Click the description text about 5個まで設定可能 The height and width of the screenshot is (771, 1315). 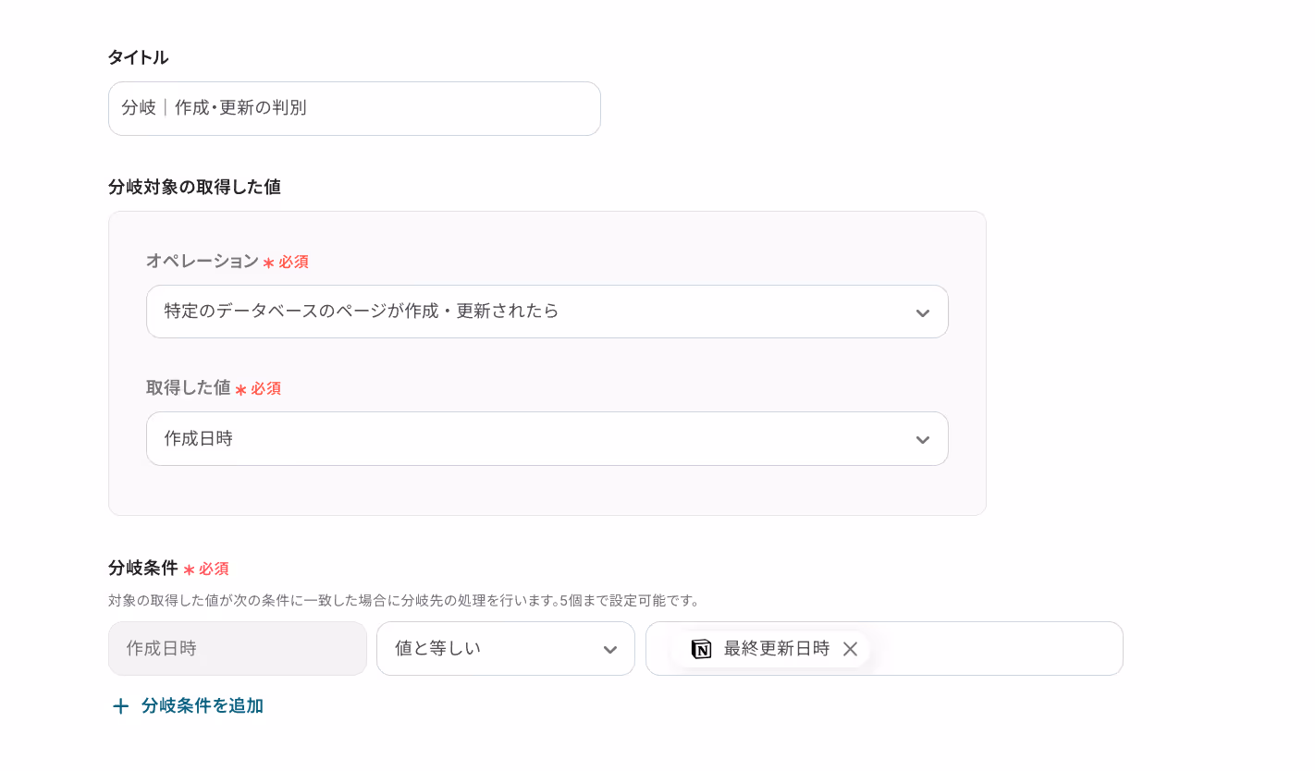click(406, 600)
